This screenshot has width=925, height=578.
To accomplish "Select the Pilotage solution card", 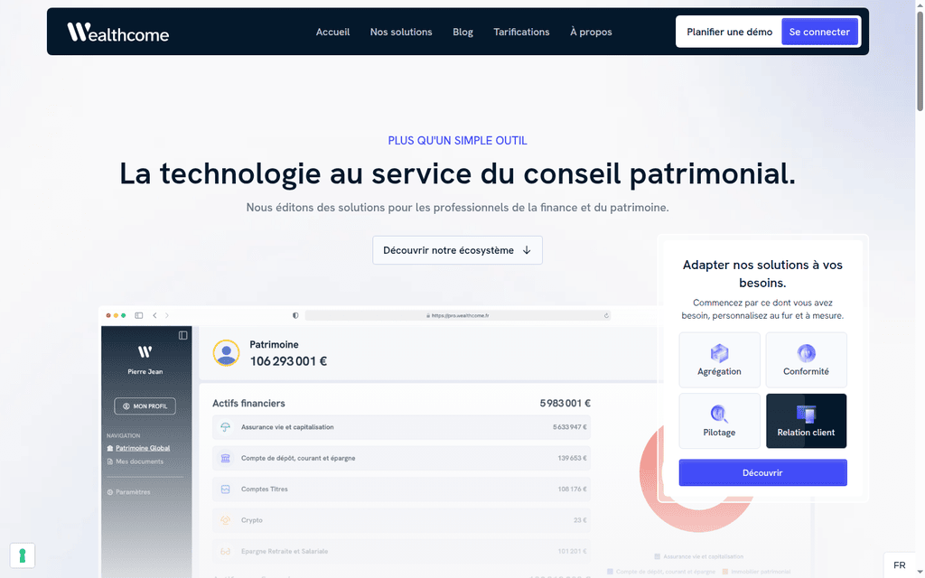I will click(719, 421).
